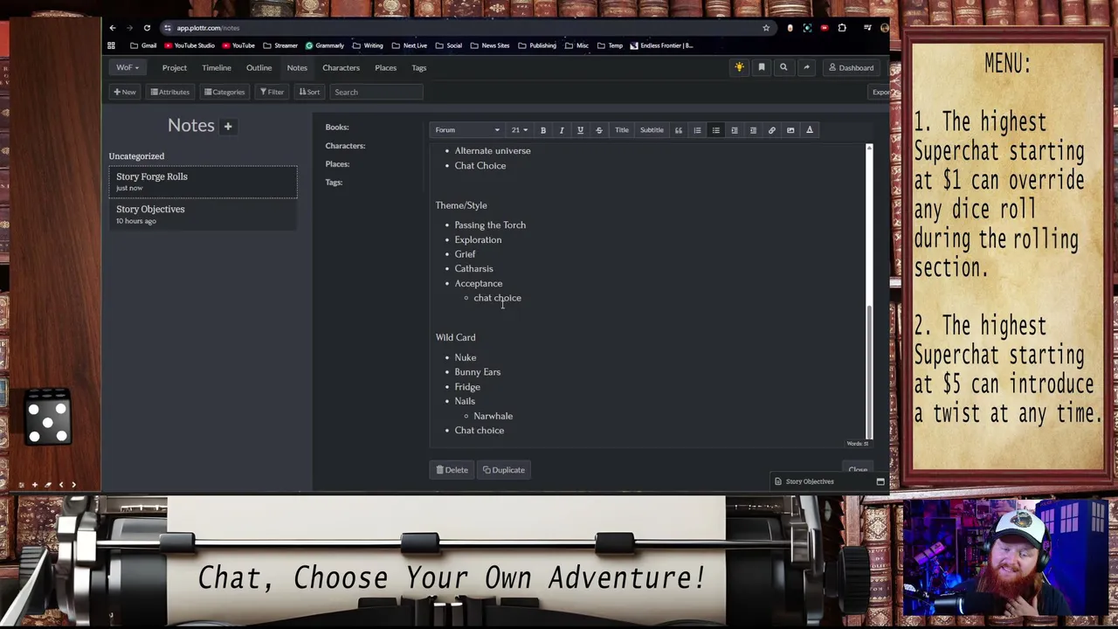The width and height of the screenshot is (1118, 629).
Task: Insert a block quote
Action: tap(678, 130)
